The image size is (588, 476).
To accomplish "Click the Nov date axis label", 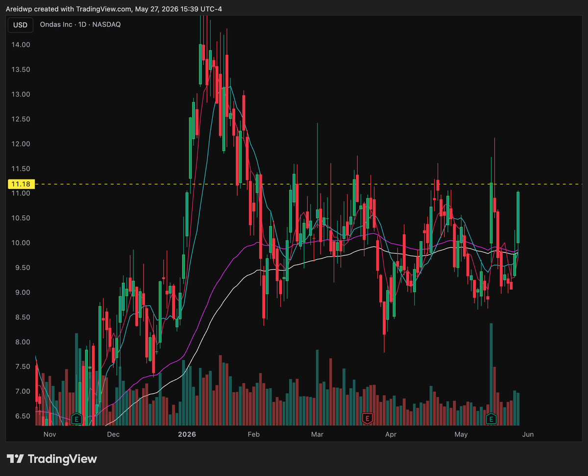I will [x=50, y=434].
